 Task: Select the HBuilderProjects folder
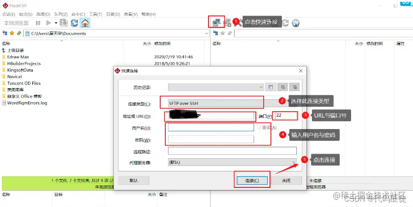pos(24,63)
